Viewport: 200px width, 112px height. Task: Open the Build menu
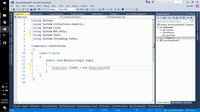coord(39,6)
